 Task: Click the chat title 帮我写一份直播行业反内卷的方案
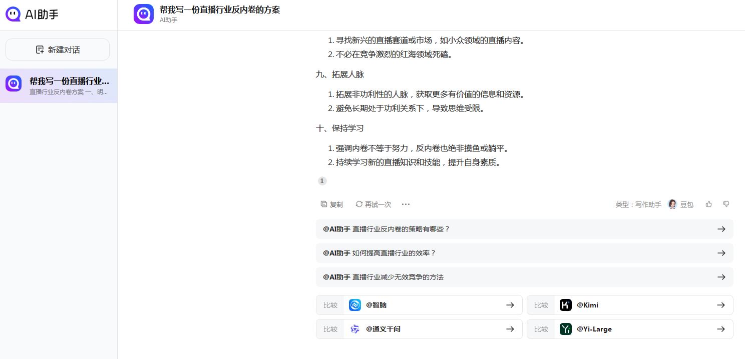220,9
